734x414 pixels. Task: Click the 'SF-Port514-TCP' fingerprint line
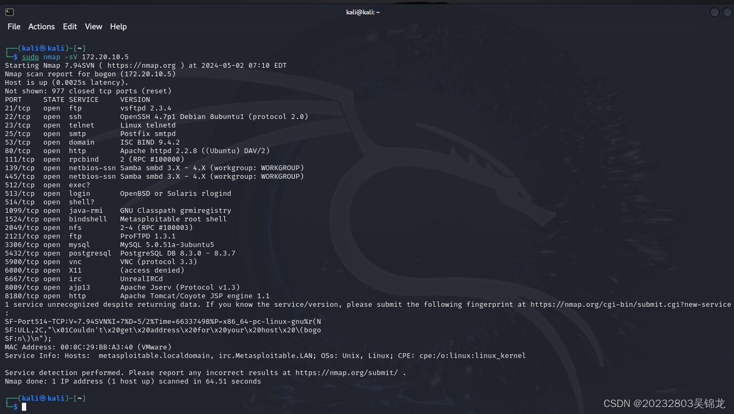pyautogui.click(x=163, y=322)
